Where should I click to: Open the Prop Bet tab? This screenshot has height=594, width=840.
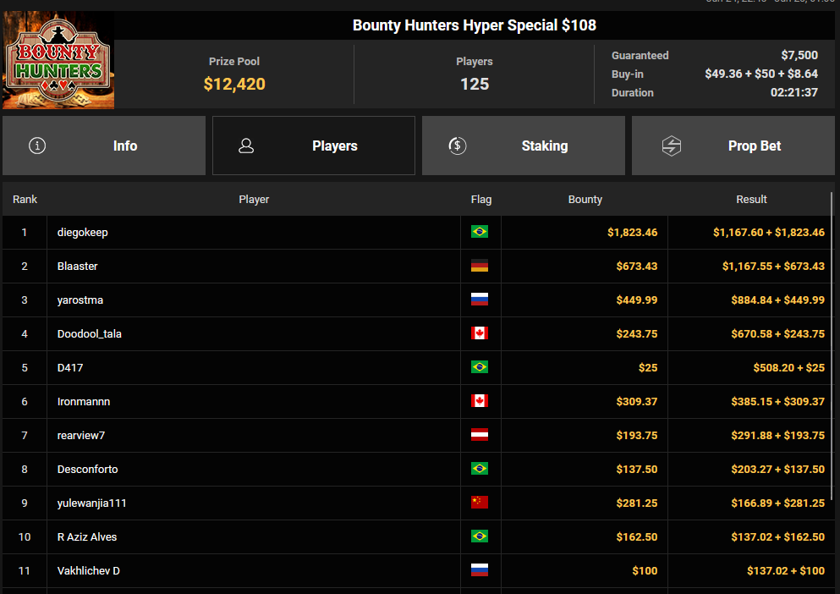point(733,146)
